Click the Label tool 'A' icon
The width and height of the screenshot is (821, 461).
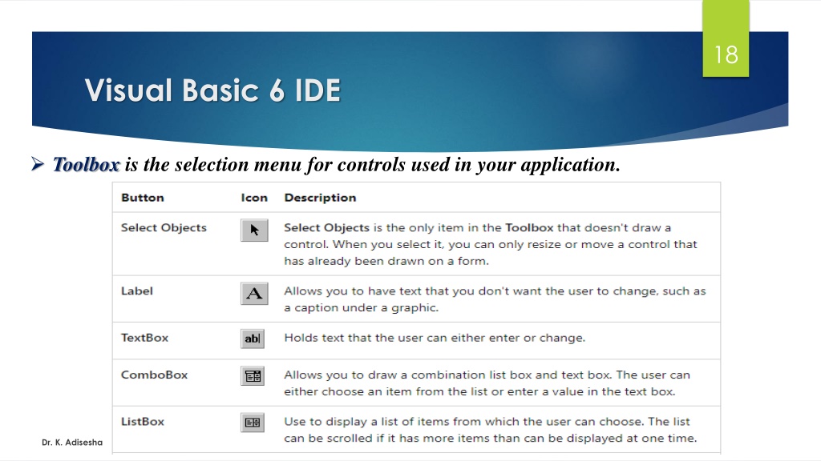click(254, 293)
